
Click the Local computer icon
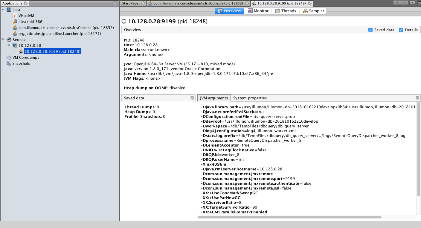pos(9,10)
